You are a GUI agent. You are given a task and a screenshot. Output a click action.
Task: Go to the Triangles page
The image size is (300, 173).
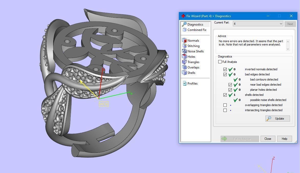(x=193, y=62)
